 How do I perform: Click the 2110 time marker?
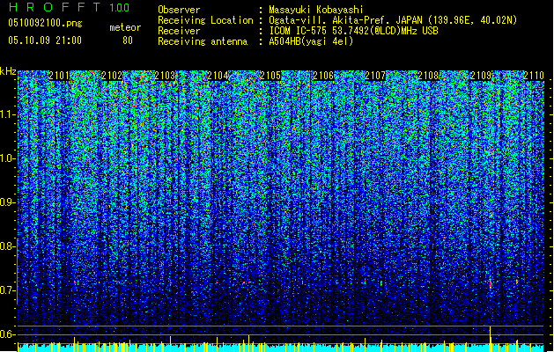pyautogui.click(x=534, y=76)
